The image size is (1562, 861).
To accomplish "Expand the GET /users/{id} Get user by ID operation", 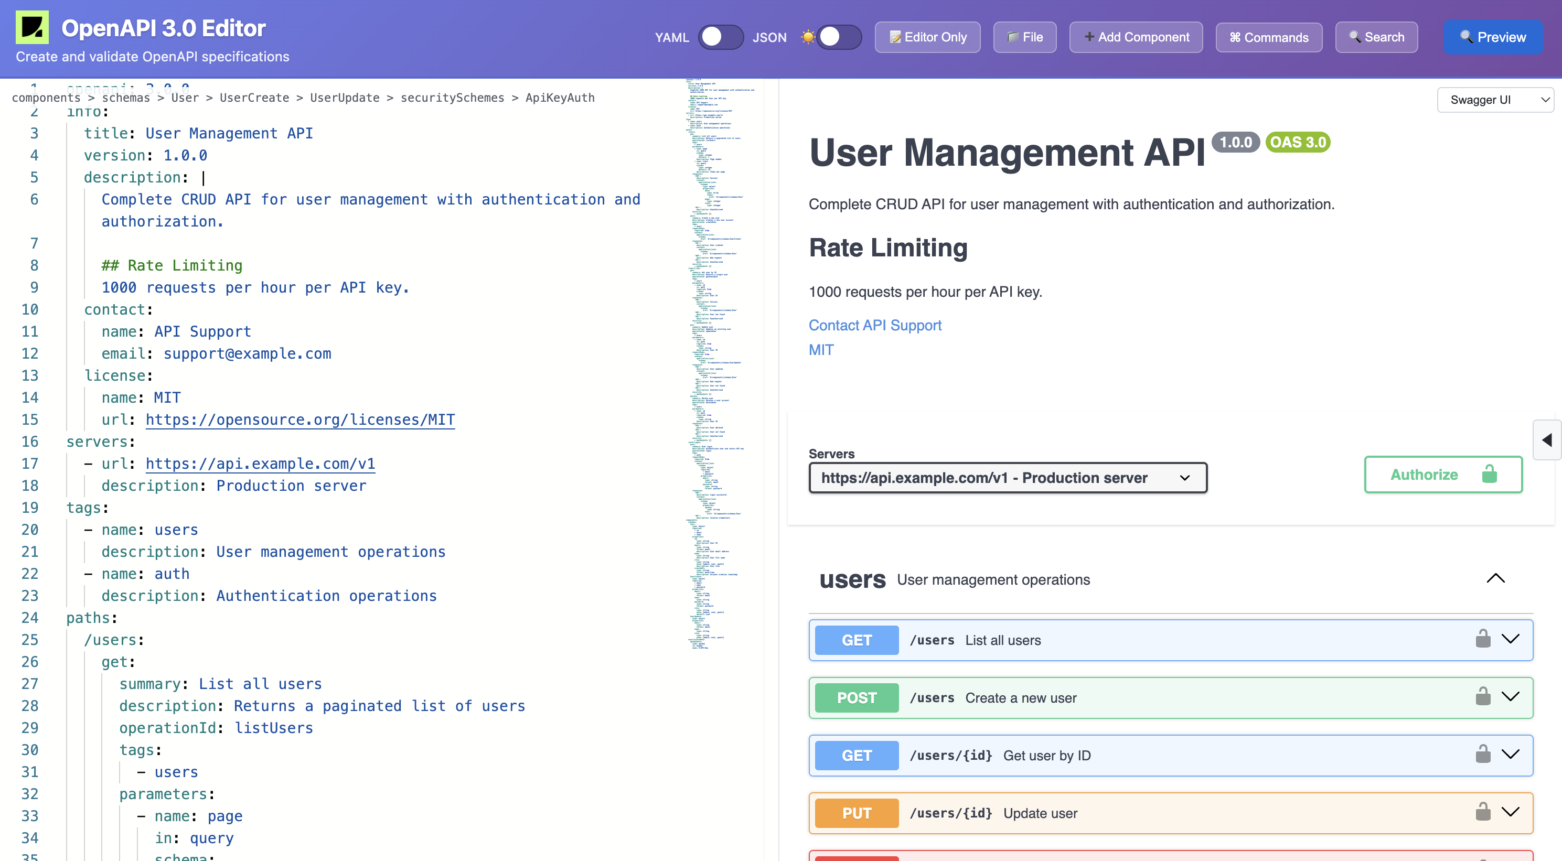I will pos(1511,754).
